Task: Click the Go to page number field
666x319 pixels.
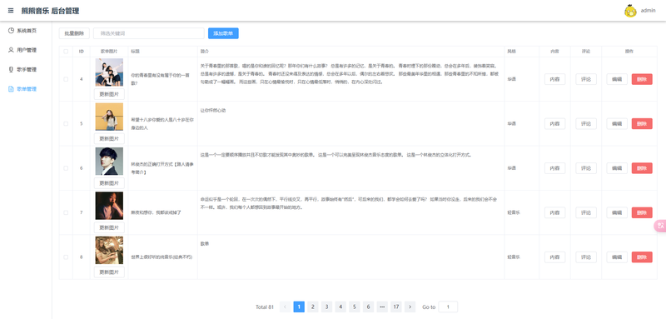Action: [448, 307]
